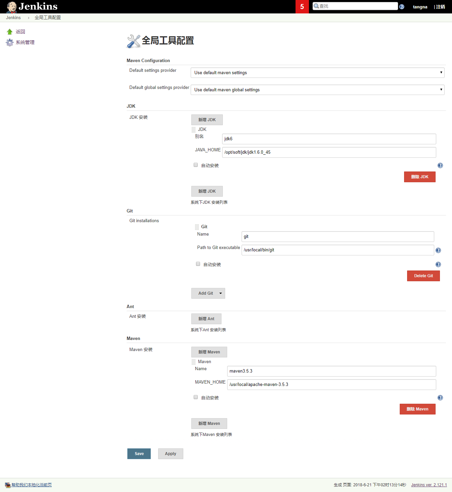Click the 系统下JDK 安装列表 text
Image resolution: width=452 pixels, height=492 pixels.
[x=209, y=202]
